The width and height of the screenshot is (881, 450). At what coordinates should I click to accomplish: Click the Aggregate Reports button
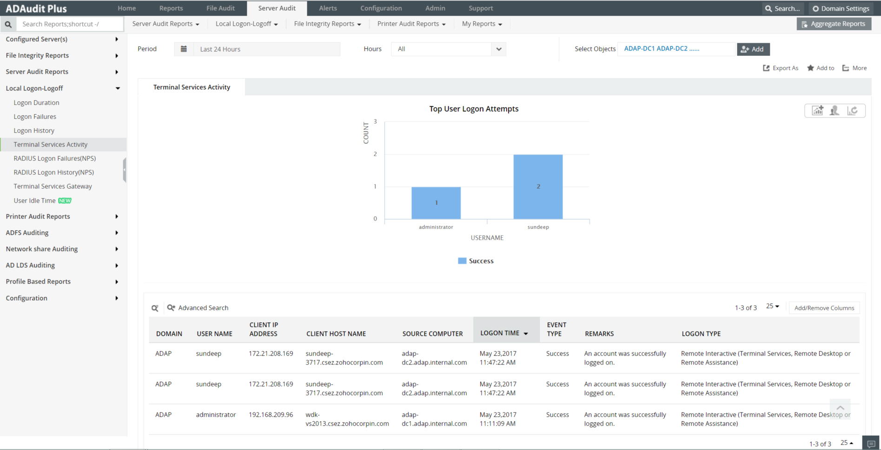(x=834, y=24)
